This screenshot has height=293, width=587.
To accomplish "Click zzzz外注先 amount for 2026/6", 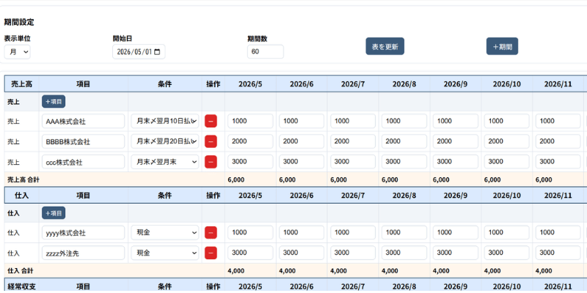I will (x=302, y=253).
